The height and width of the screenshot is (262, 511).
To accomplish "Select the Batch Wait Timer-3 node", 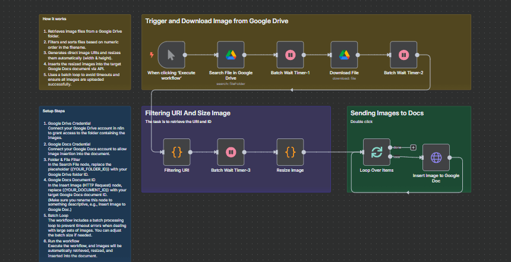I will pos(231,152).
